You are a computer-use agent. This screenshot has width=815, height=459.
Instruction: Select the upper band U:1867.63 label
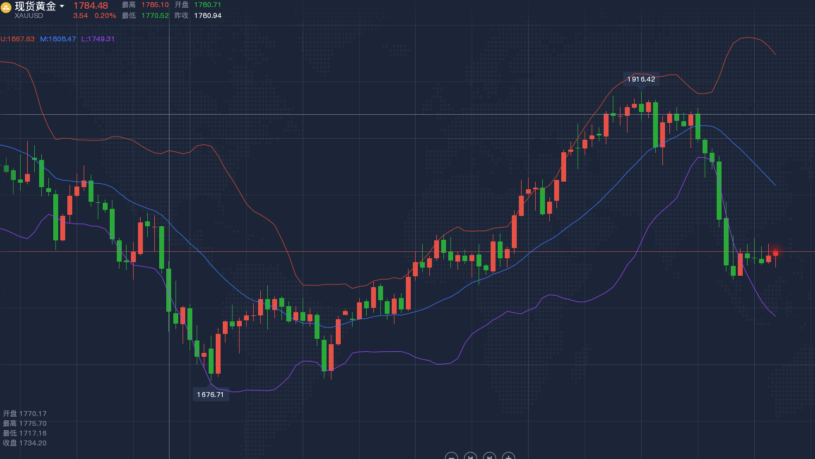click(17, 39)
